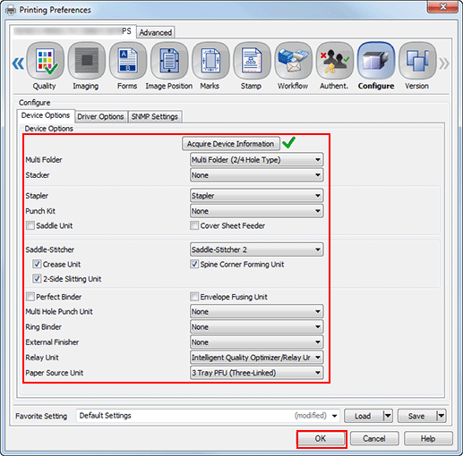Open the Saddle-Stitcher dropdown
The width and height of the screenshot is (463, 456).
coord(256,249)
